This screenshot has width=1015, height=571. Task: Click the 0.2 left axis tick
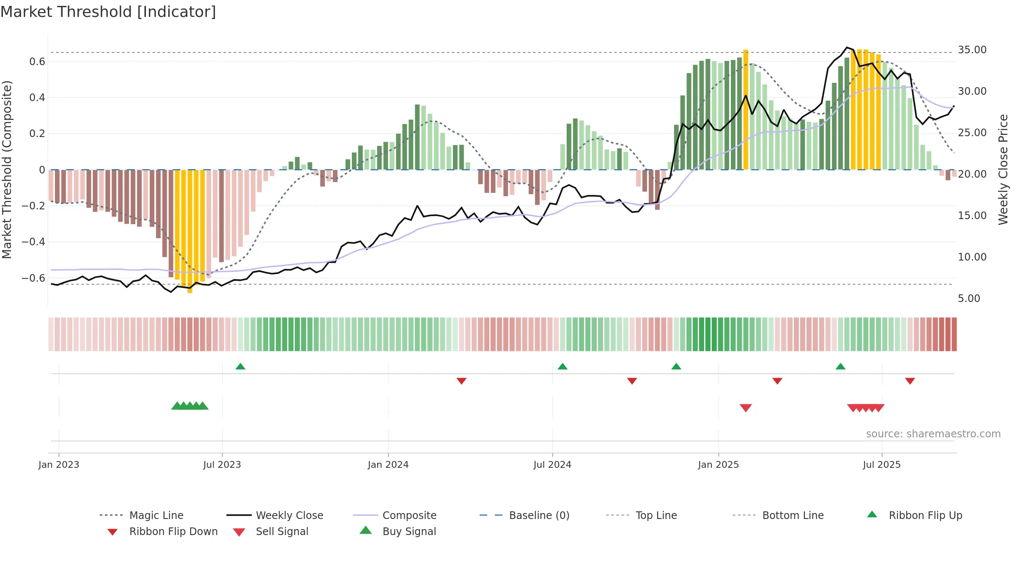[37, 134]
